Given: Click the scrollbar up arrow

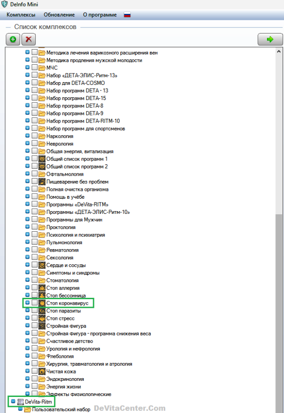Looking at the screenshot, I should pos(279,51).
